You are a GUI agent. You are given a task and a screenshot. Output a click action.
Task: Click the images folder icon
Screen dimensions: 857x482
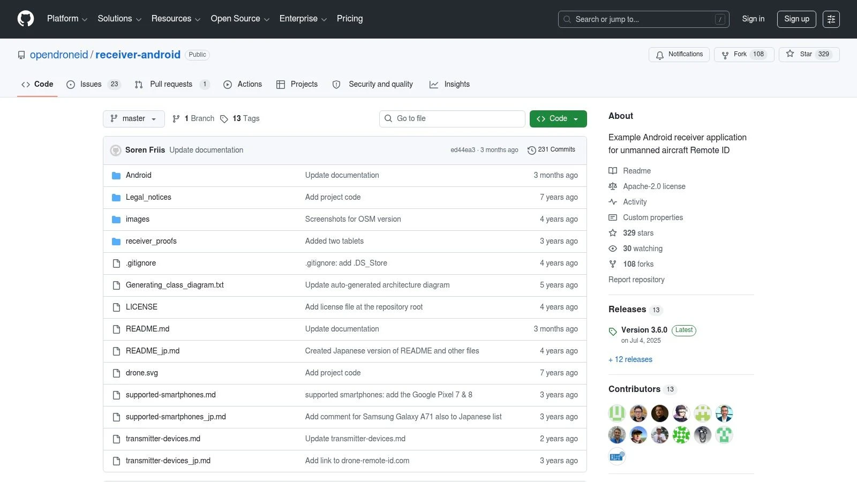(x=116, y=220)
